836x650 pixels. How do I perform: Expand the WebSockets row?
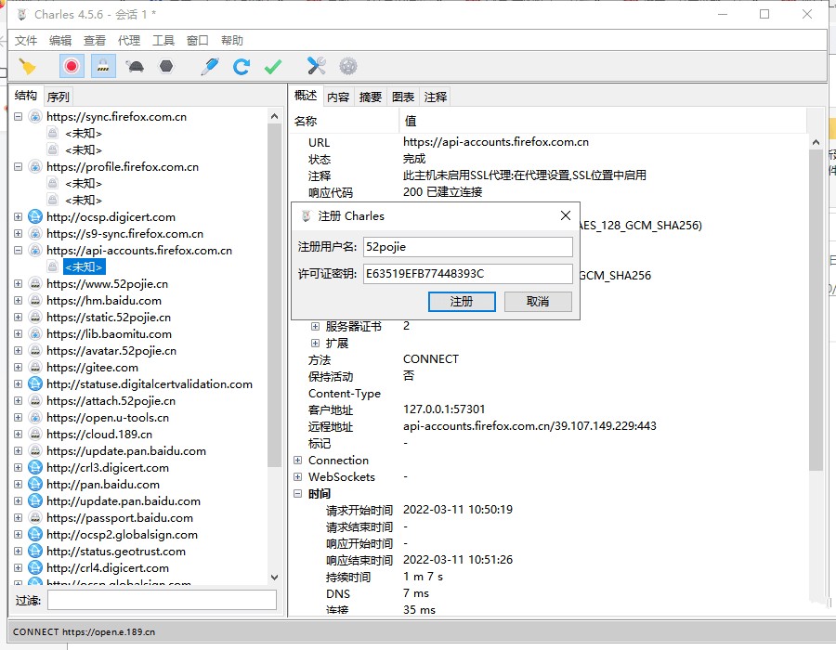298,477
